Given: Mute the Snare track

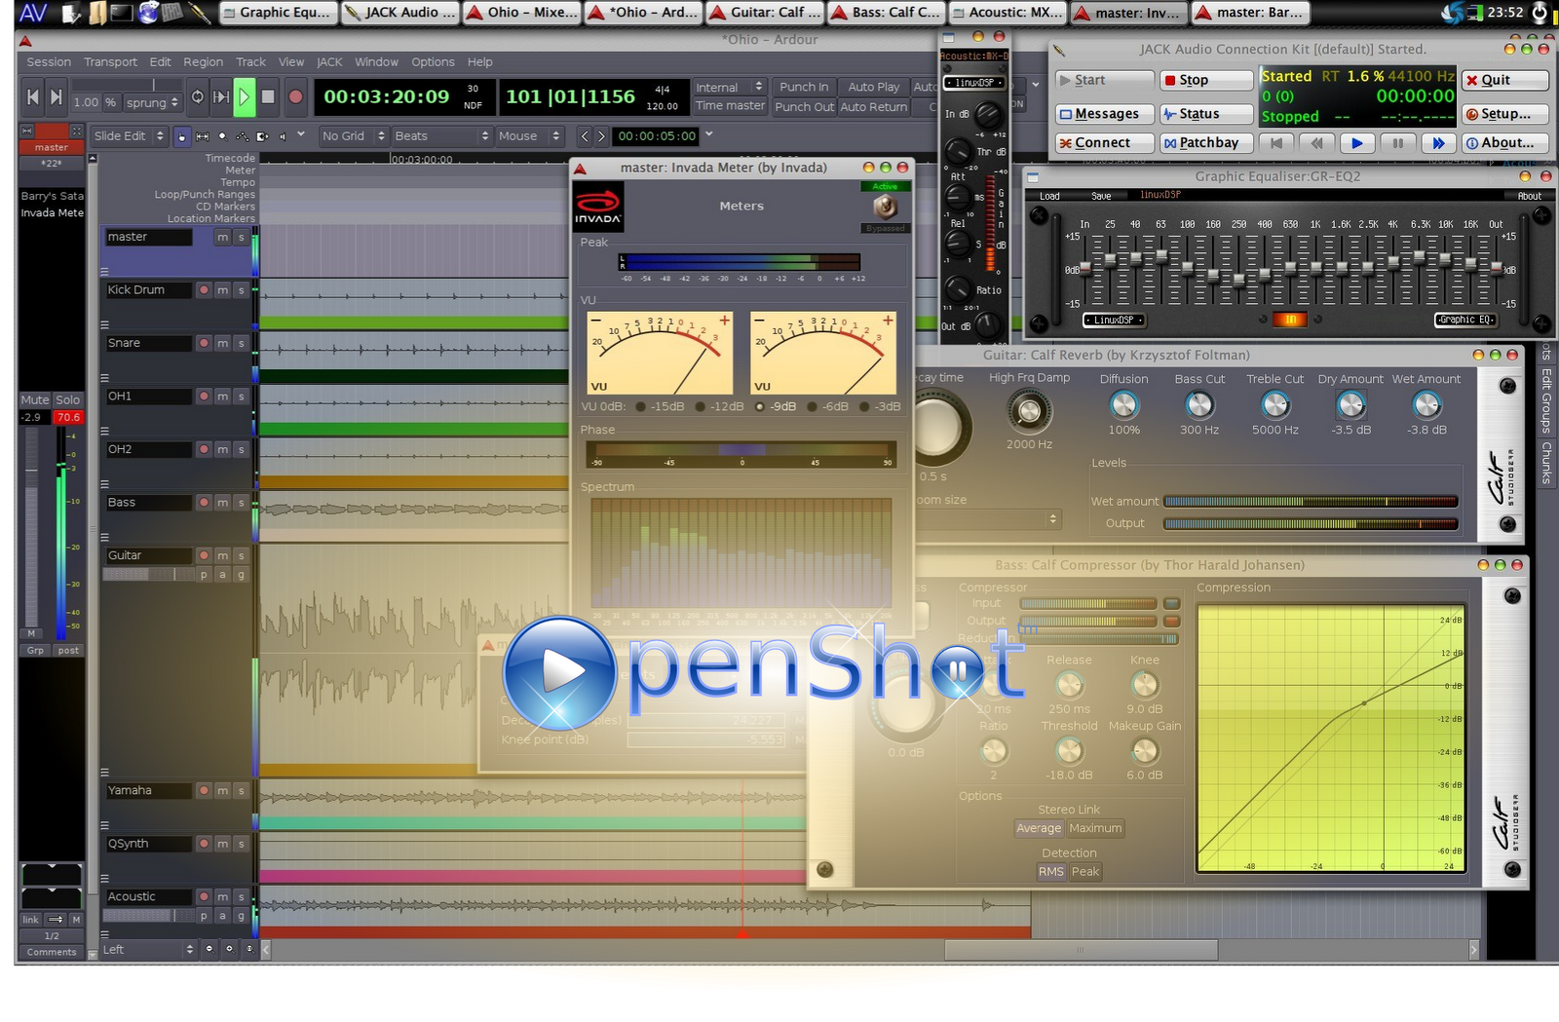Looking at the screenshot, I should point(223,344).
